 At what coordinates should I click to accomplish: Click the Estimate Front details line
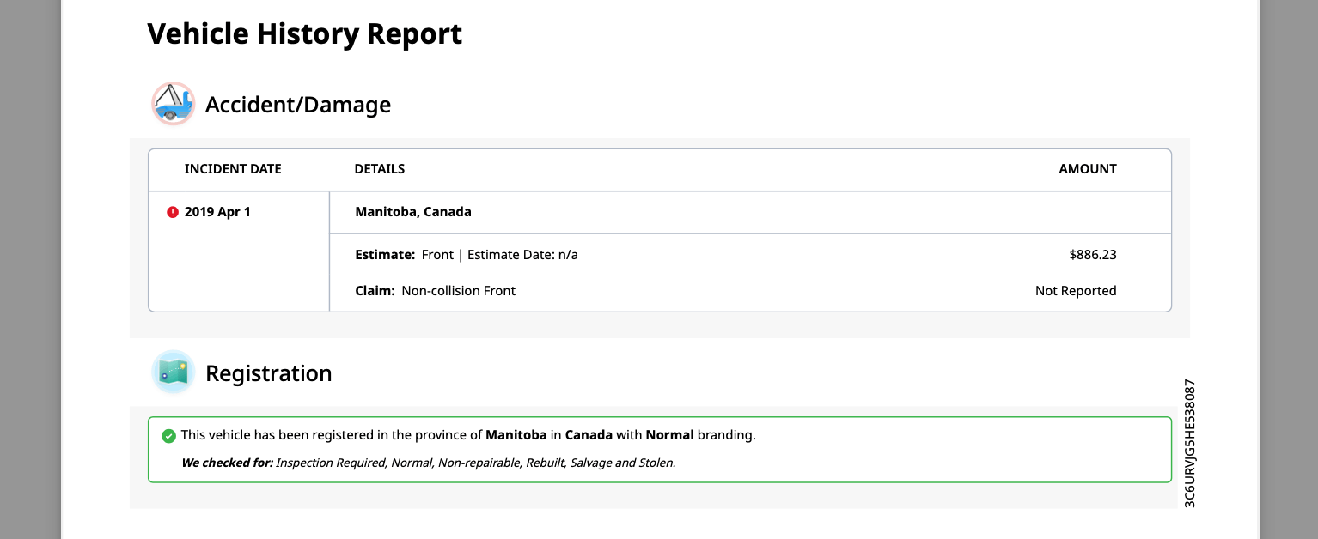467,255
